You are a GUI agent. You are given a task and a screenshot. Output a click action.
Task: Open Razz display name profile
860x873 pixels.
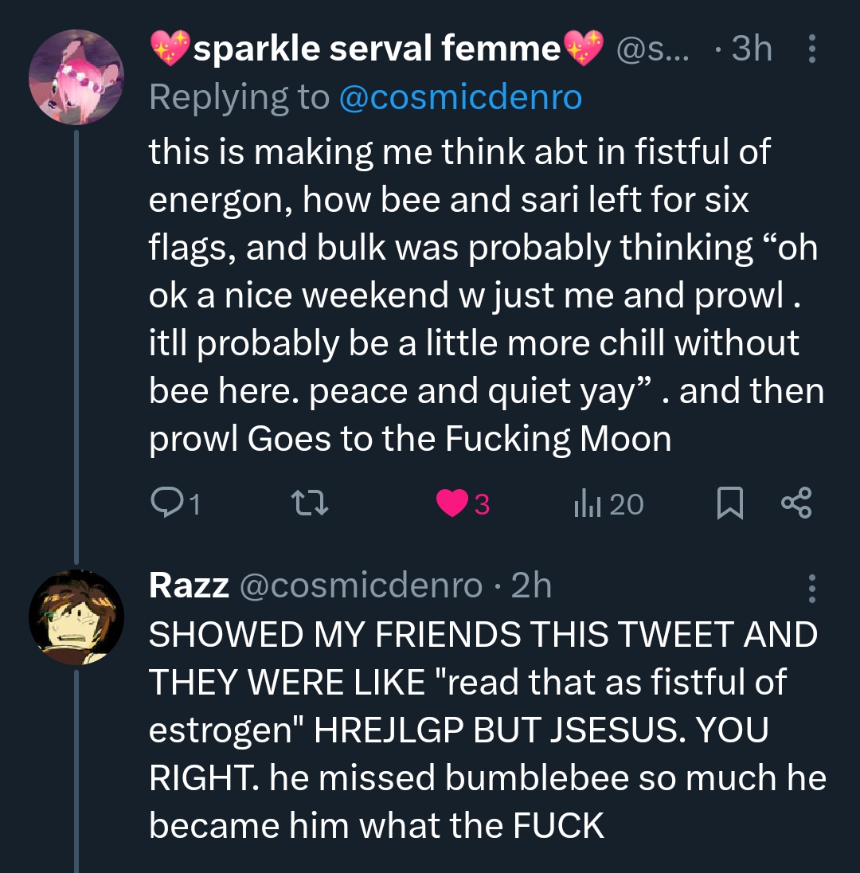(x=189, y=586)
